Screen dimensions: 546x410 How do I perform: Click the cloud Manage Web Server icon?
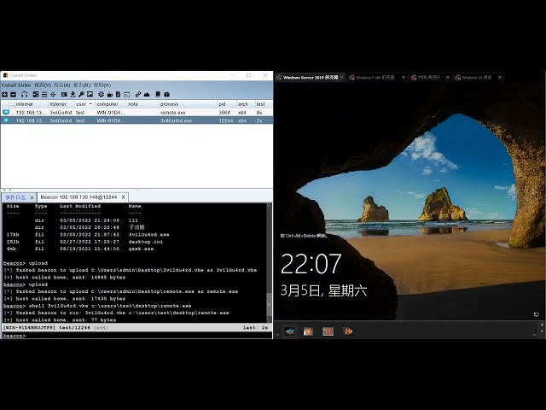pyautogui.click(x=147, y=95)
